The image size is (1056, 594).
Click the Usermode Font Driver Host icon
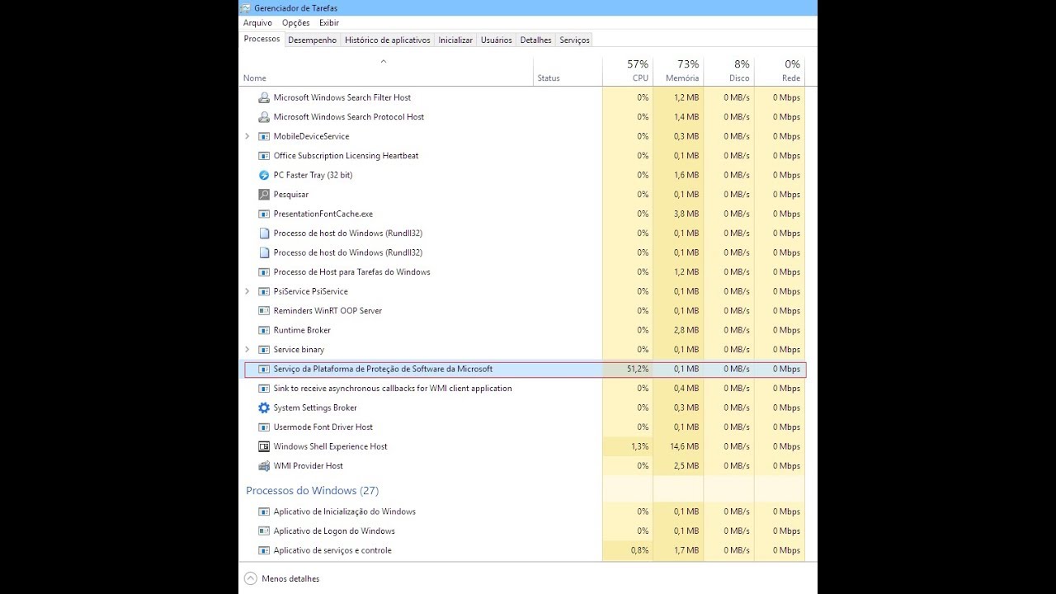(264, 427)
